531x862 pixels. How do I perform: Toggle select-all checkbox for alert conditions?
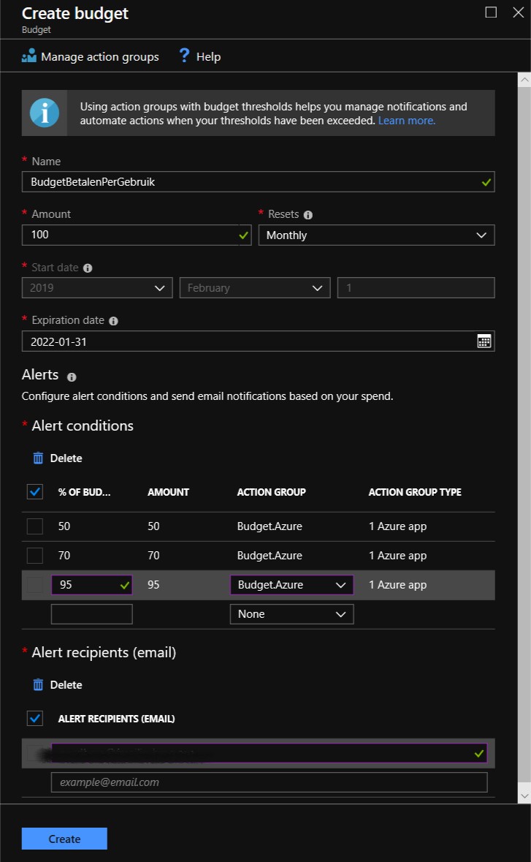[x=35, y=492]
